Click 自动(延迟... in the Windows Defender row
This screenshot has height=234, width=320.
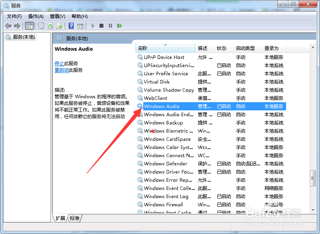[248, 163]
